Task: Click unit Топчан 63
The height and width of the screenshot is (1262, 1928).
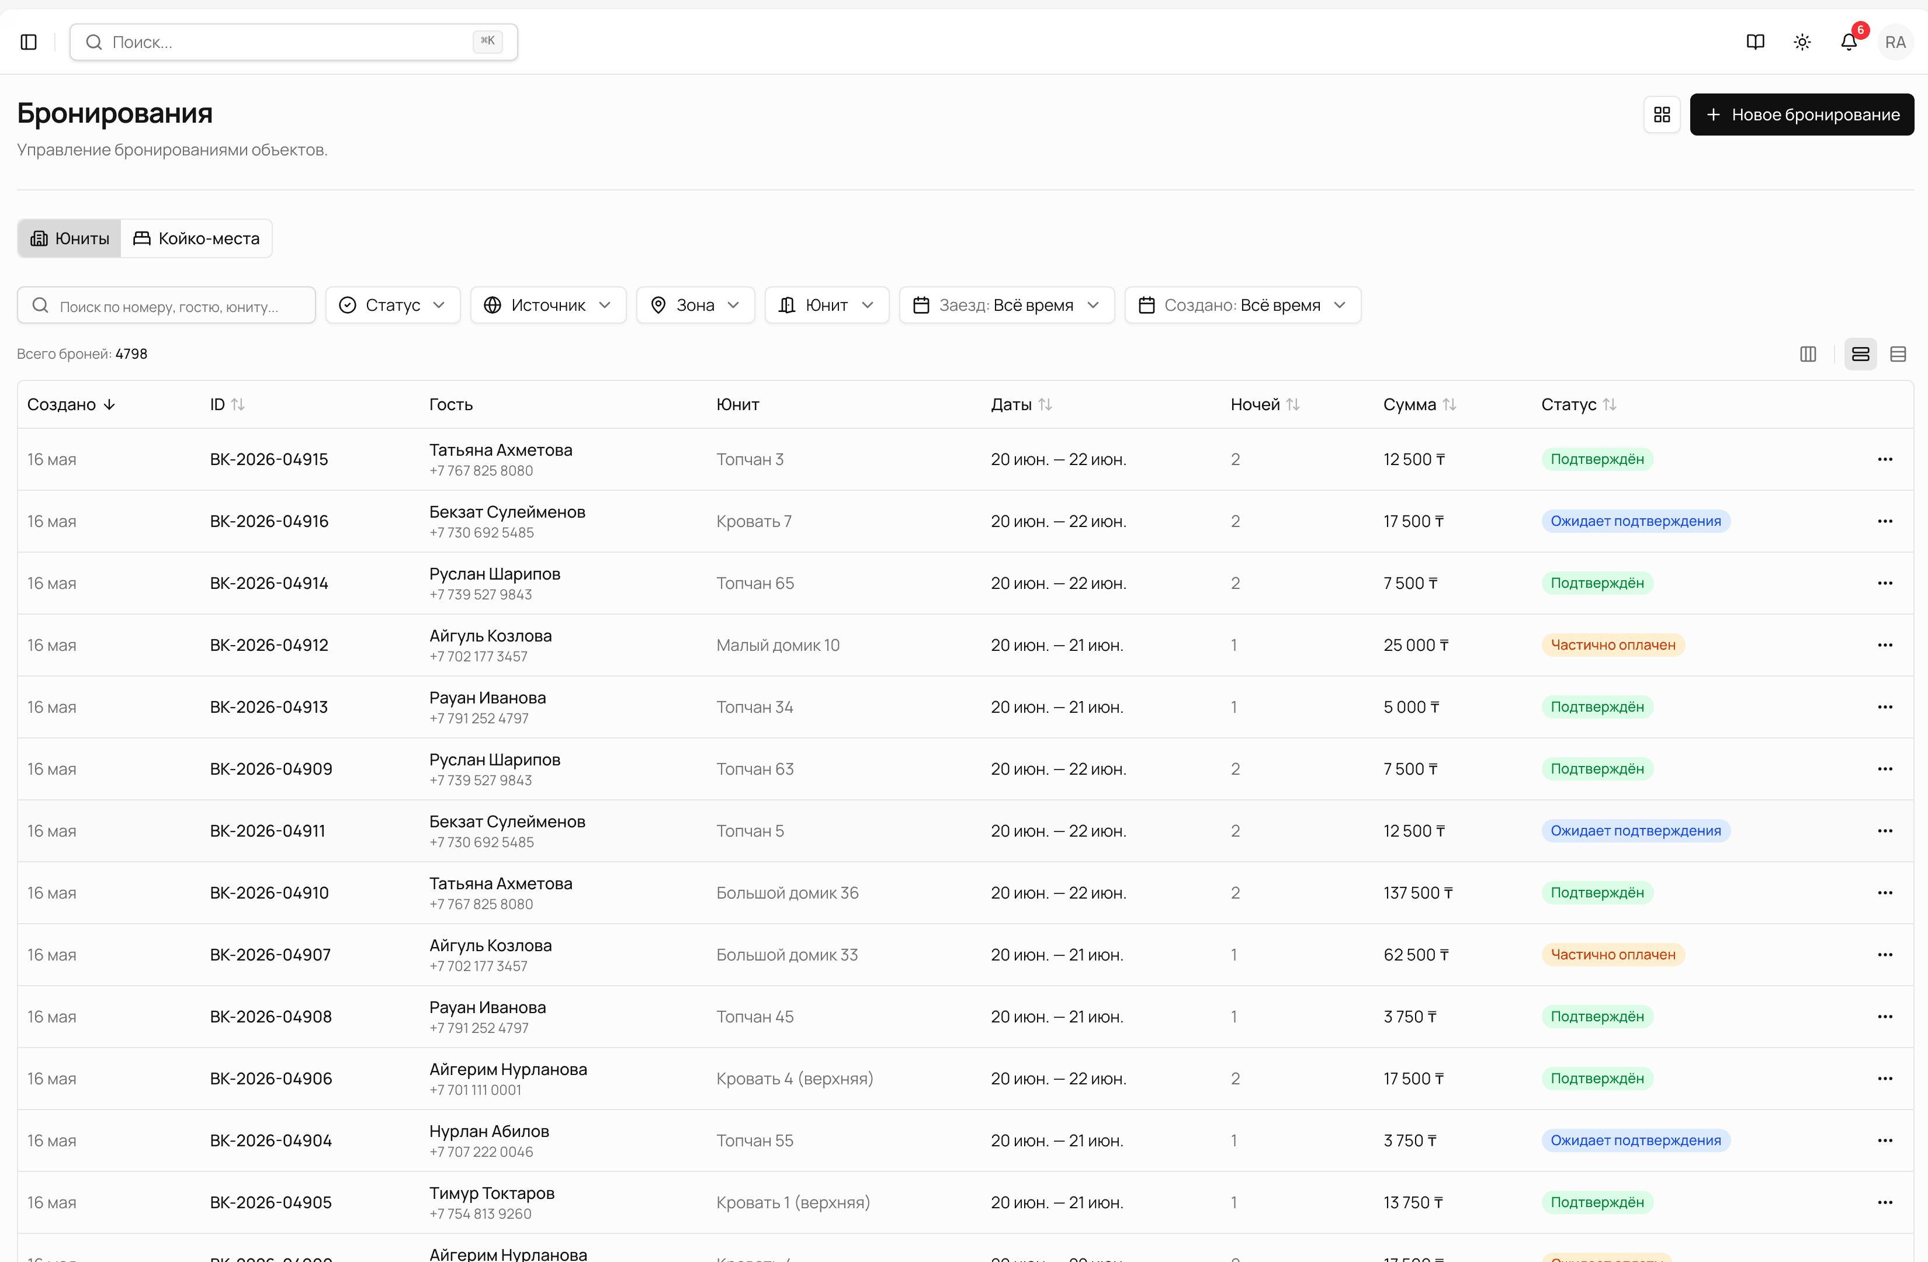Action: pos(755,769)
